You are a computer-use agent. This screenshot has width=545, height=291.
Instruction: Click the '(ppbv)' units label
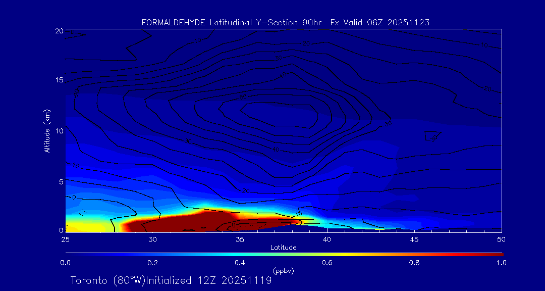click(283, 271)
